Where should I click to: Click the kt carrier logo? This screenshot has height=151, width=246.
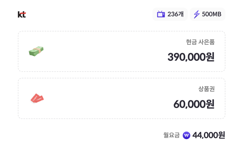click(22, 14)
